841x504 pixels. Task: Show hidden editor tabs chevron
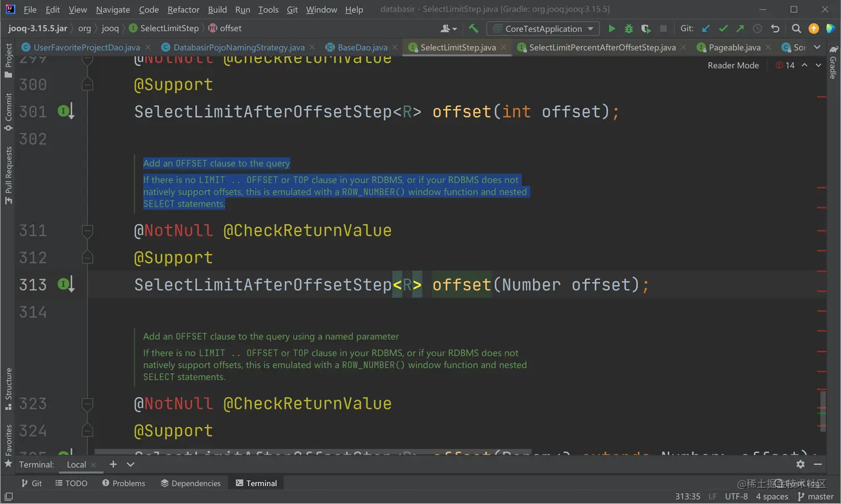[x=817, y=47]
